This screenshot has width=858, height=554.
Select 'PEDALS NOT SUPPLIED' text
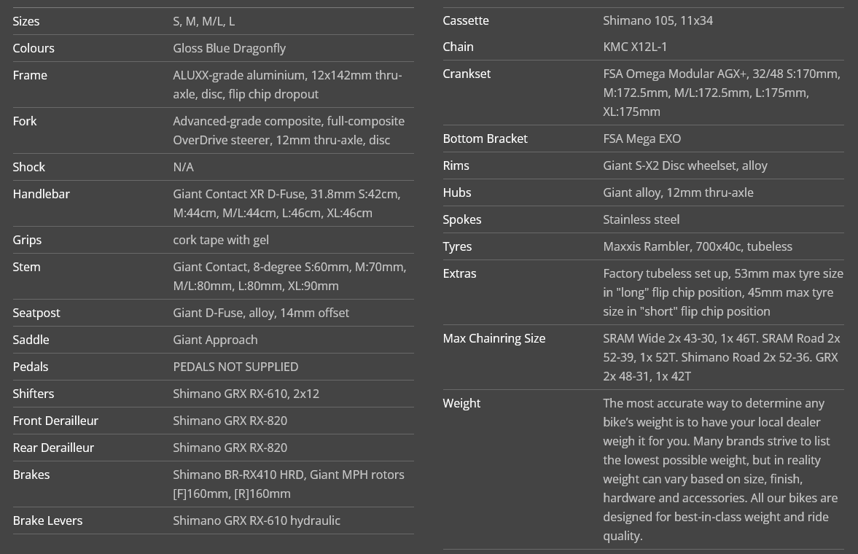[x=236, y=367]
